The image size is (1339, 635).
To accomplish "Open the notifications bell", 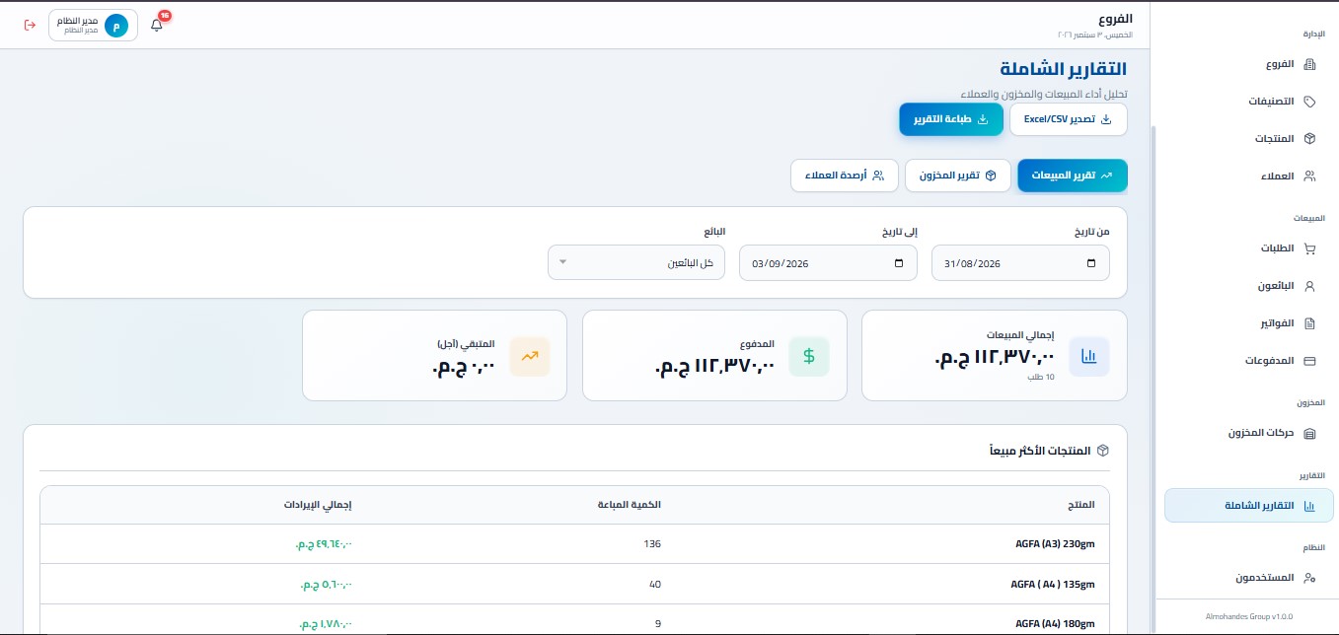I will [x=157, y=25].
